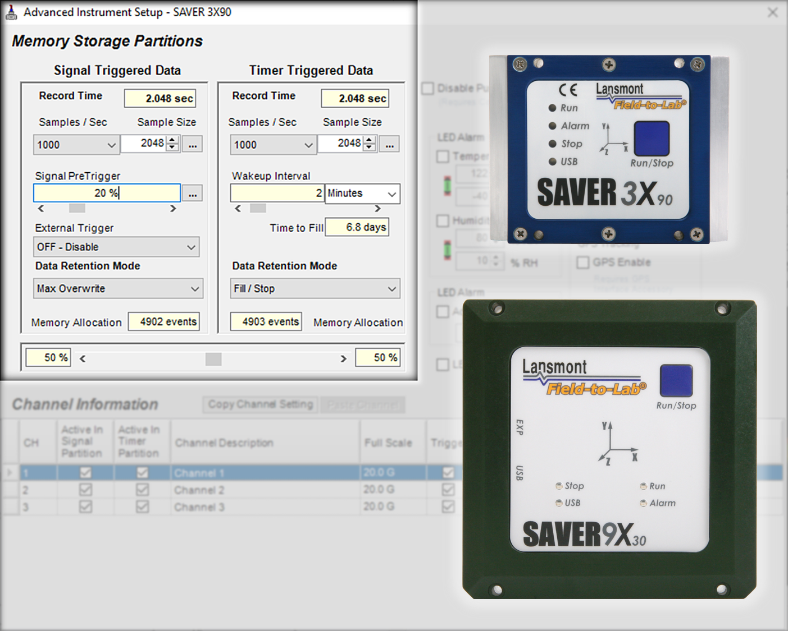Image resolution: width=788 pixels, height=631 pixels.
Task: Click right arrow of Wakeup Interval scrollbar
Action: click(377, 208)
